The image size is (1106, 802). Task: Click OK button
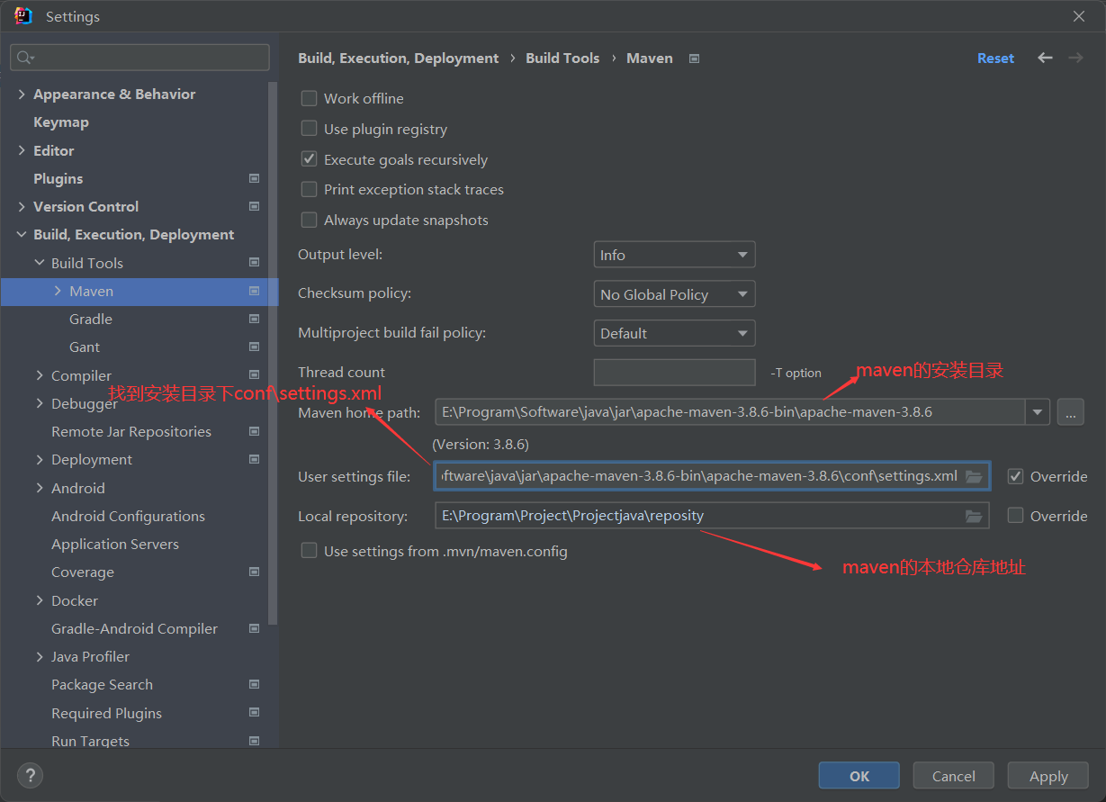[x=859, y=776]
